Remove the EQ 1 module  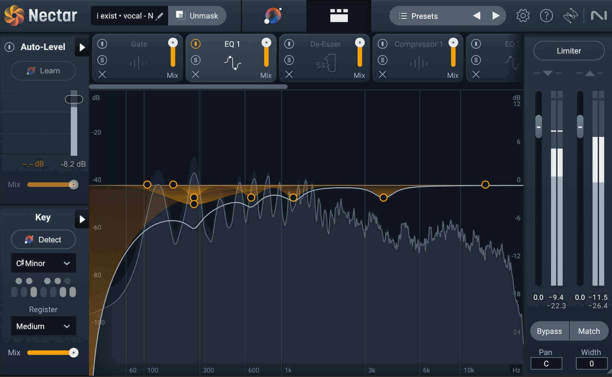pos(196,75)
